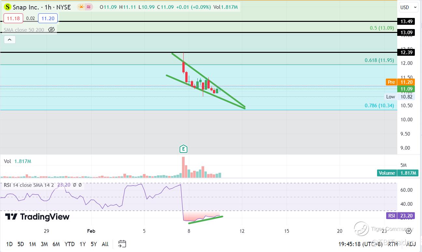Screen dimensions: 422x252
Task: Click the pre-market sun session icon
Action: (x=81, y=7)
